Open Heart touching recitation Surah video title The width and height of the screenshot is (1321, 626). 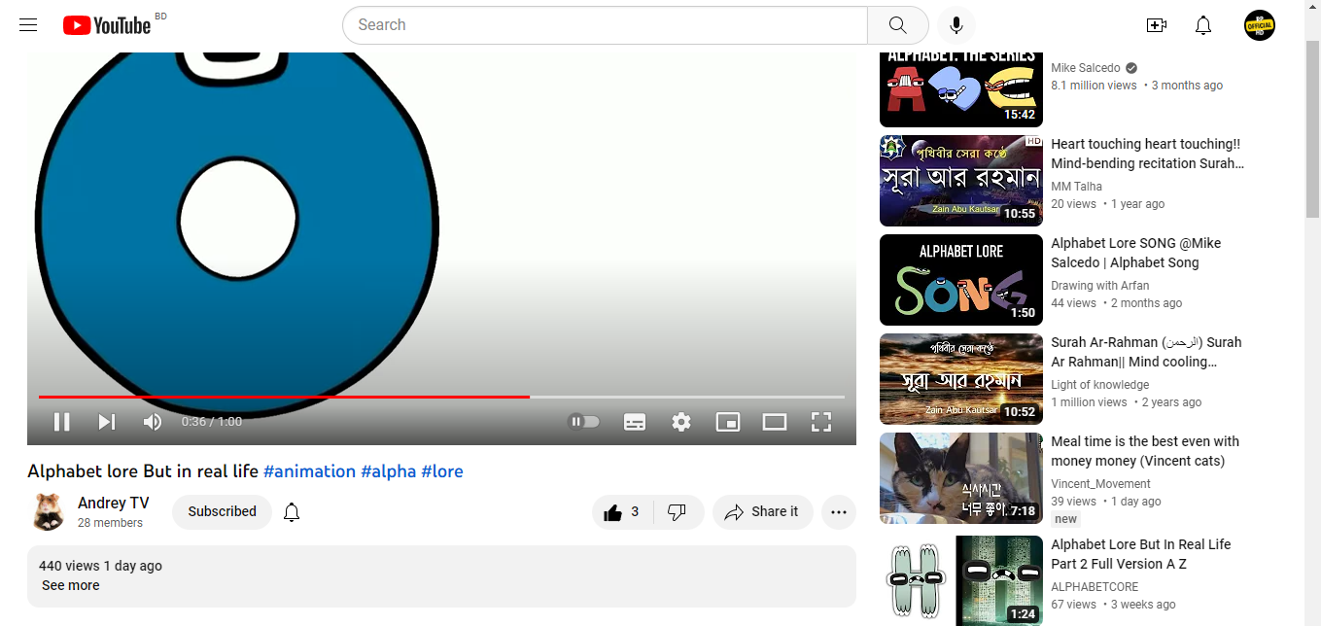pos(1147,154)
